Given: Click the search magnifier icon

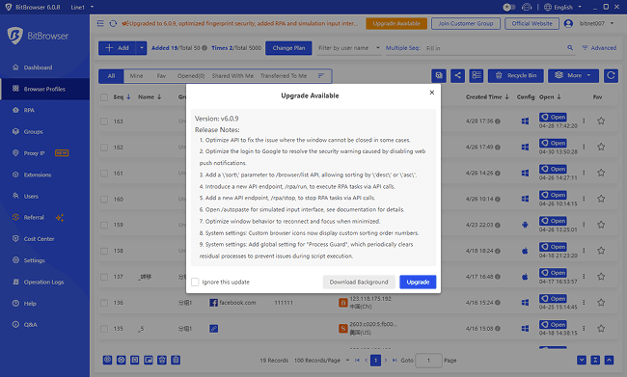Looking at the screenshot, I should tap(570, 48).
